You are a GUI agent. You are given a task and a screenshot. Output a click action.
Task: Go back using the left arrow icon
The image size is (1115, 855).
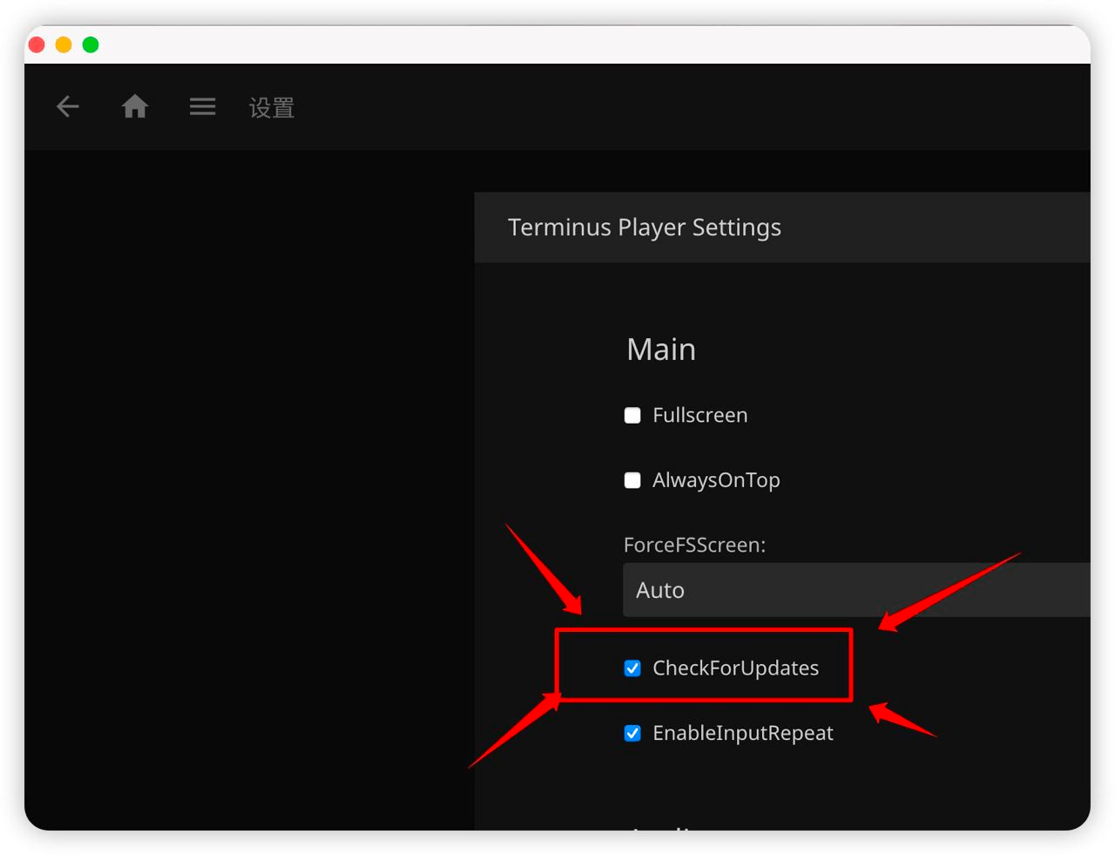67,107
